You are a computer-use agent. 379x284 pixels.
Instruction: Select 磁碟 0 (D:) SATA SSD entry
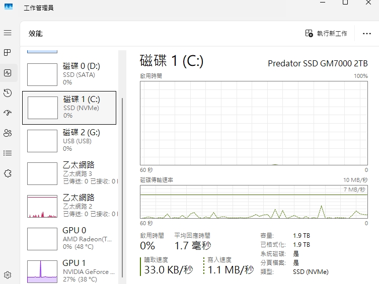[69, 74]
